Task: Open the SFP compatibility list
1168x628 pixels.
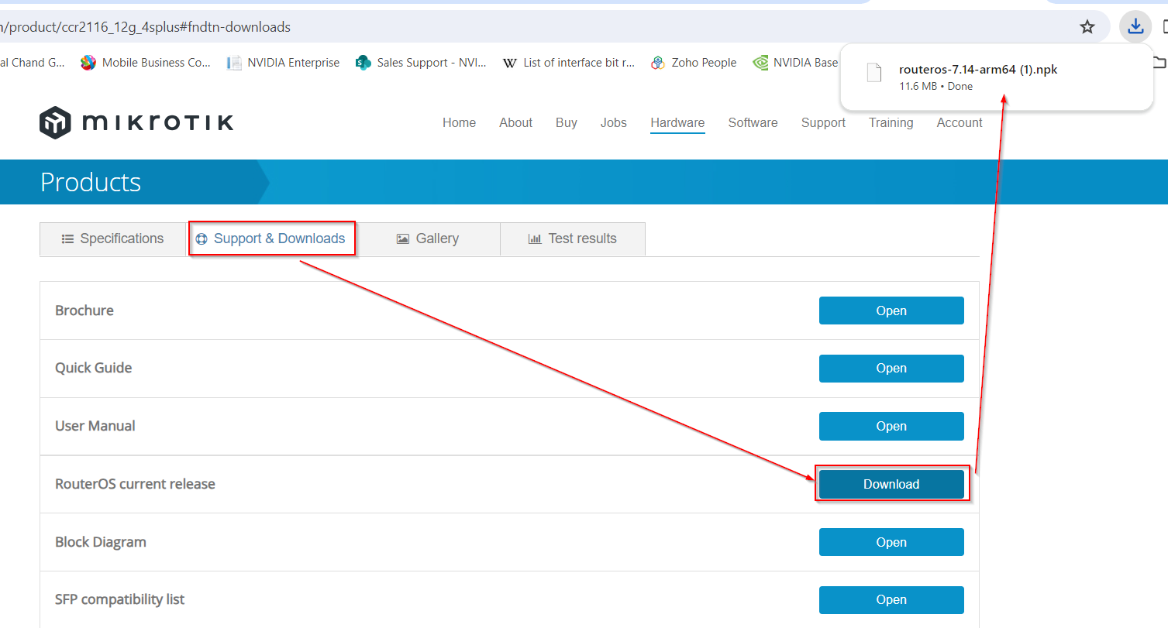Action: [891, 599]
